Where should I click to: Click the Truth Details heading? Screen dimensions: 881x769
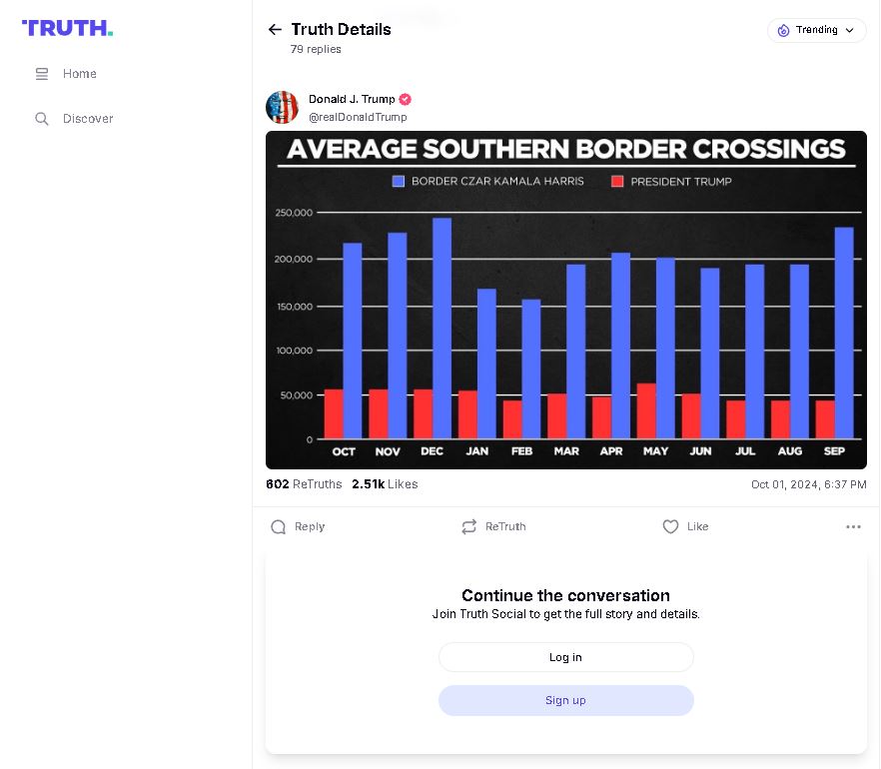click(x=341, y=29)
